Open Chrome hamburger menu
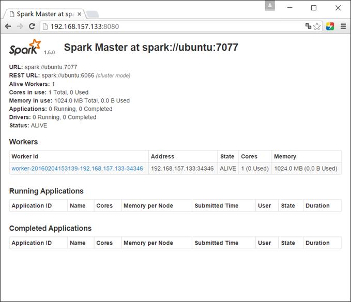The height and width of the screenshot is (302, 351). (x=343, y=26)
